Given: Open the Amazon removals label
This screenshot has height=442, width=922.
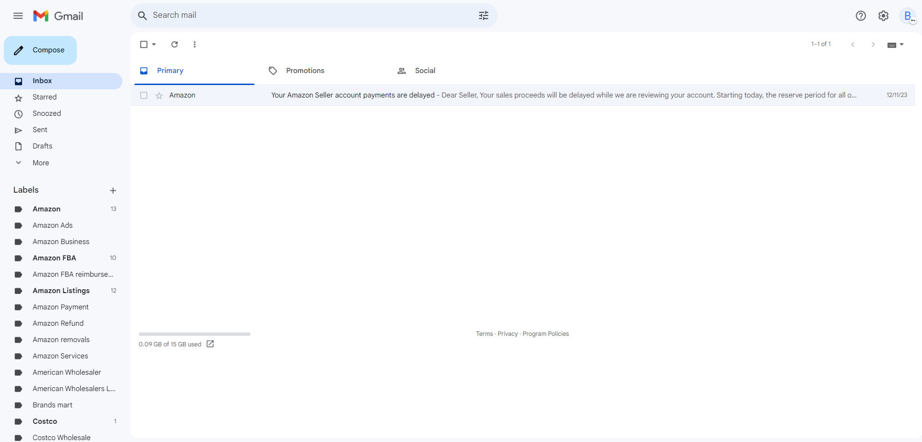Looking at the screenshot, I should click(x=61, y=340).
